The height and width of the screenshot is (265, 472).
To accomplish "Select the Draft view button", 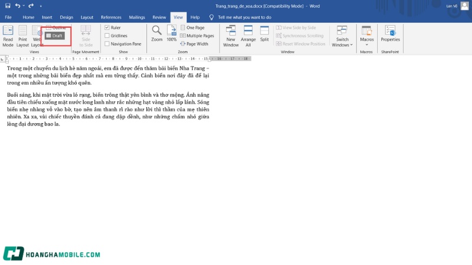I will (x=55, y=36).
